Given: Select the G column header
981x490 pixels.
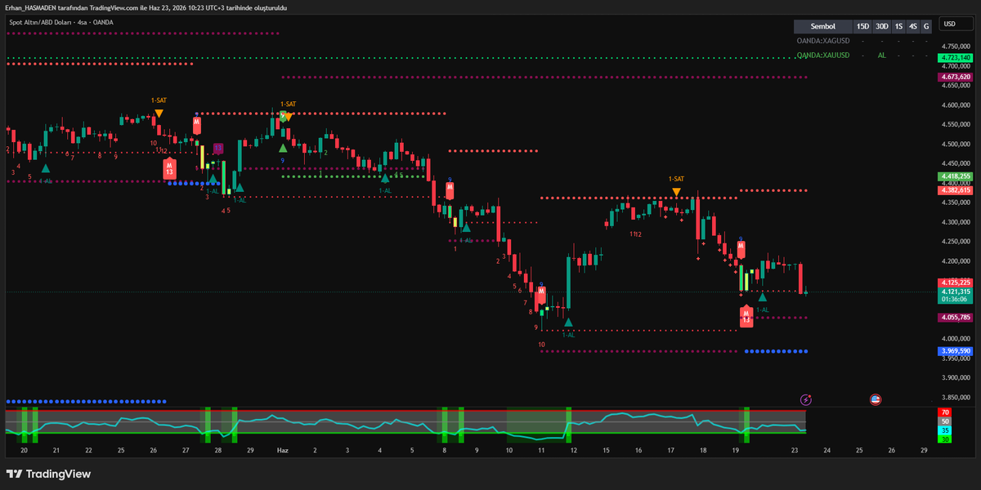Looking at the screenshot, I should point(926,26).
